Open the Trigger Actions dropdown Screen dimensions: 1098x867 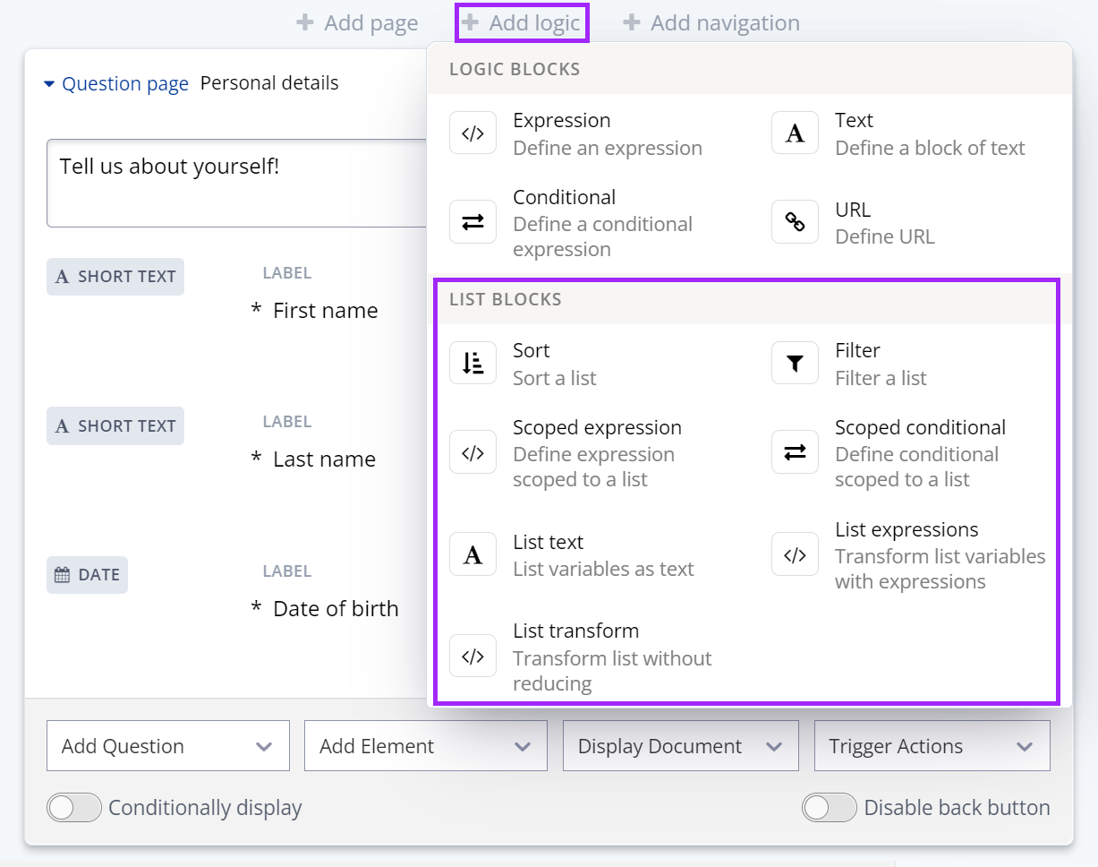(932, 746)
